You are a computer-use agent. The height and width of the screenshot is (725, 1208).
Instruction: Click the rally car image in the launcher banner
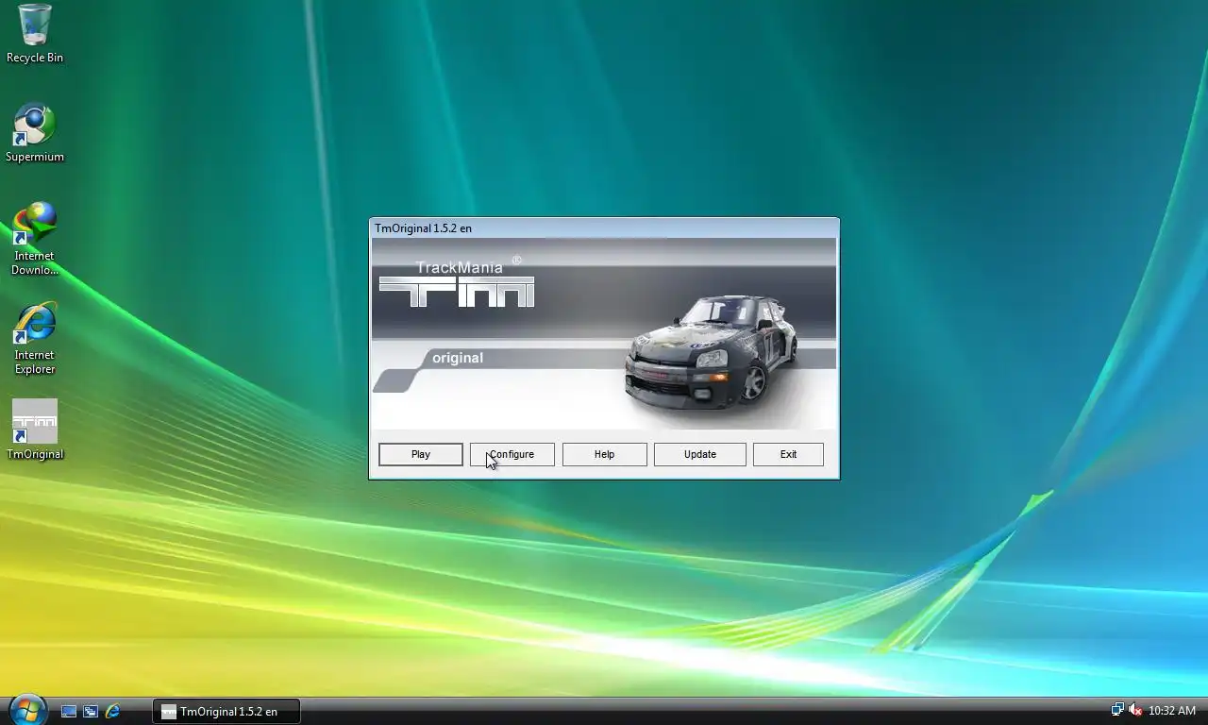point(711,352)
